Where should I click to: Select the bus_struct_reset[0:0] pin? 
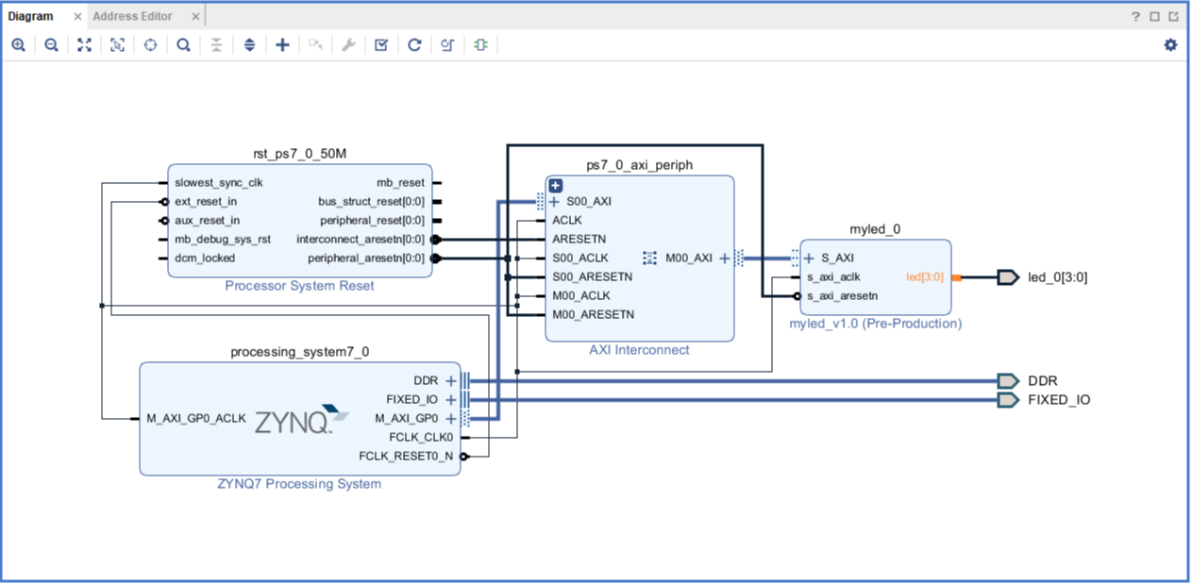click(x=372, y=202)
